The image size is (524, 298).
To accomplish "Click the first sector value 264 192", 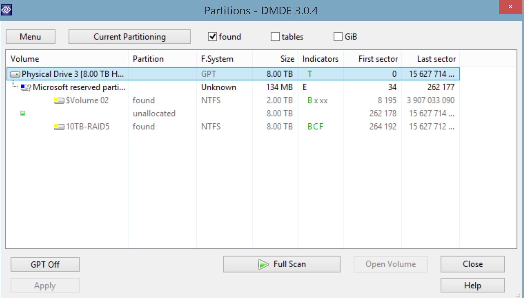I will pyautogui.click(x=383, y=126).
